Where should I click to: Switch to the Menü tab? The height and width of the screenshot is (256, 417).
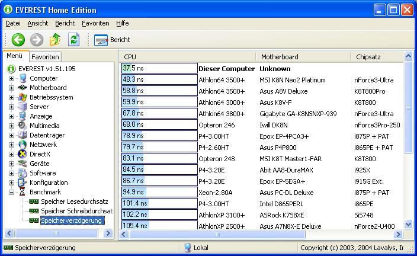coord(15,56)
